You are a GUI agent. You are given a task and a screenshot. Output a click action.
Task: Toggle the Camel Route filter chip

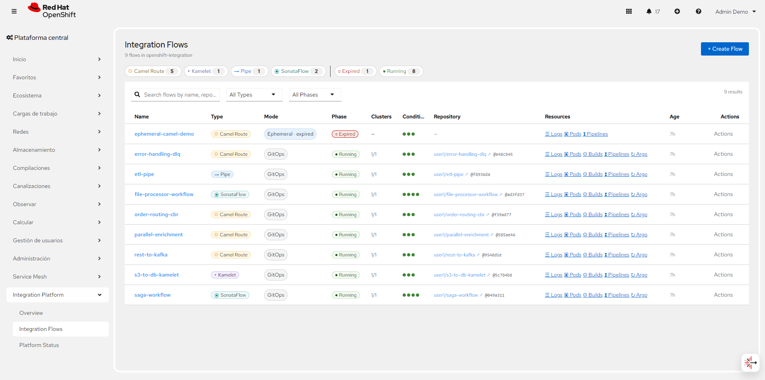coord(153,71)
